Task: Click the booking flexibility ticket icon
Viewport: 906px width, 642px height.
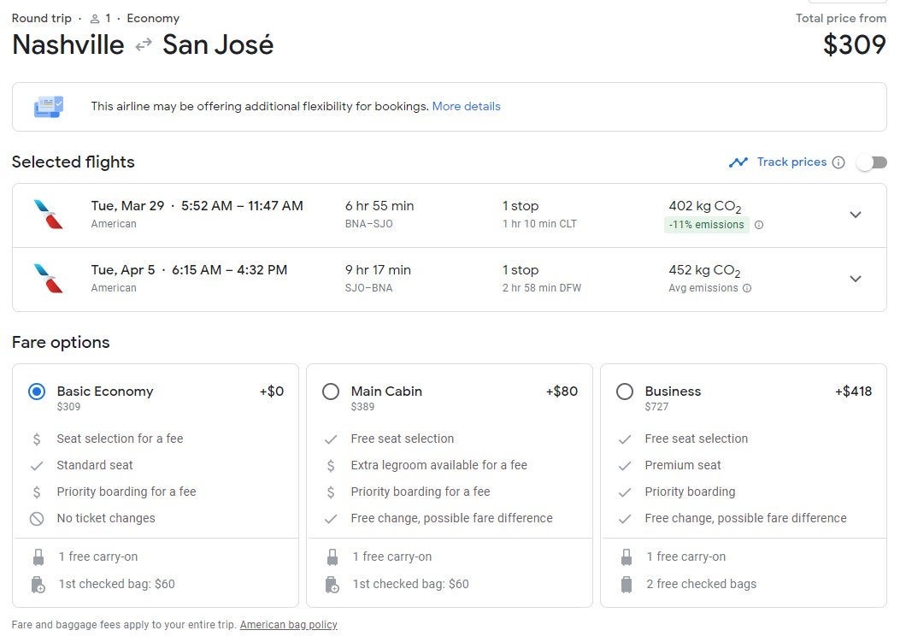Action: click(48, 107)
